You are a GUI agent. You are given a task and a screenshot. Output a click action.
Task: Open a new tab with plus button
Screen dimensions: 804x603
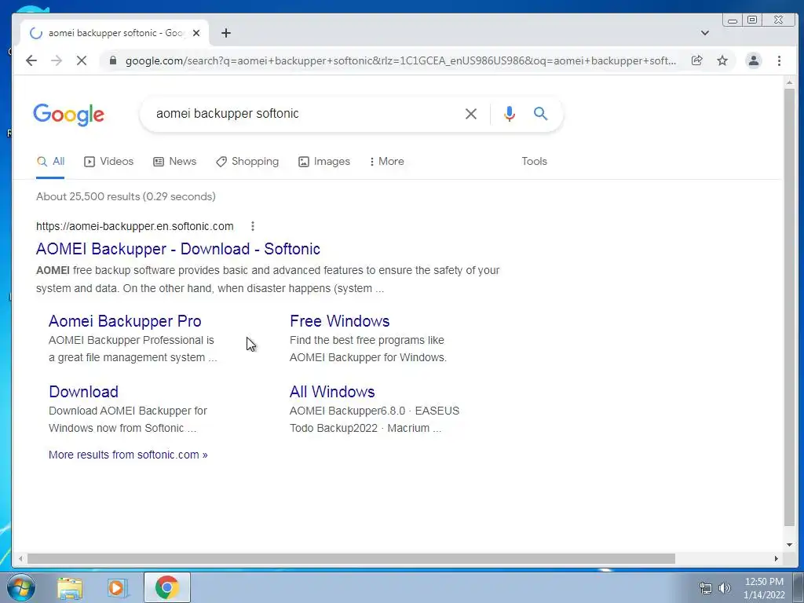click(x=226, y=33)
